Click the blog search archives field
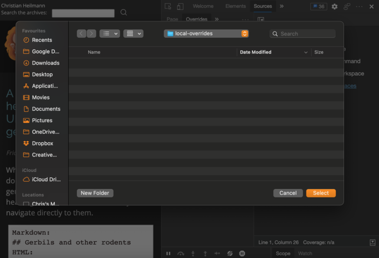Viewport: 379px width, 258px height. (83, 13)
